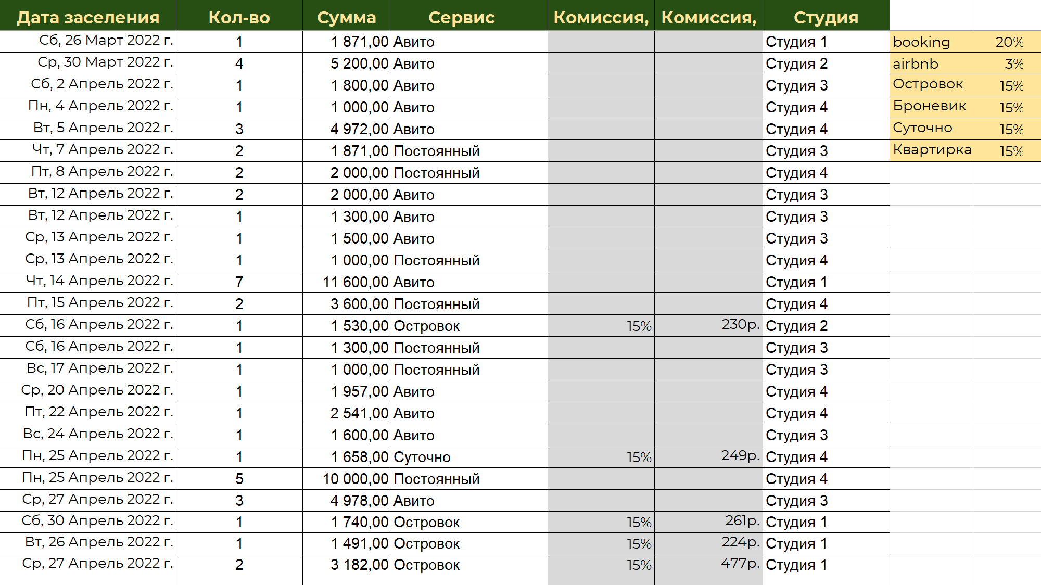Click the date cell Сб, 2 Апрель 2022 г.
The width and height of the screenshot is (1041, 585).
point(88,85)
